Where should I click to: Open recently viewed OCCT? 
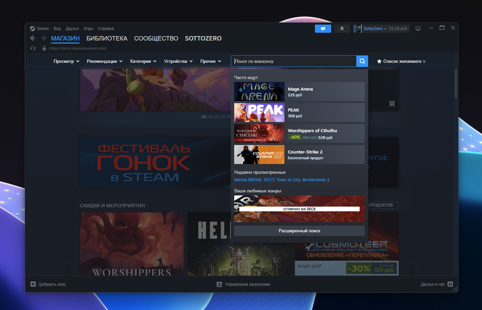[x=269, y=180]
